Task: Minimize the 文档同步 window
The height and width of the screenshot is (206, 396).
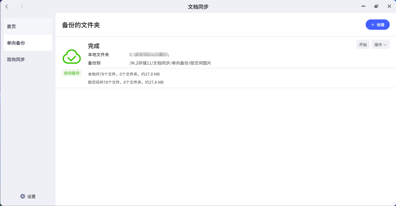Action: click(x=363, y=6)
